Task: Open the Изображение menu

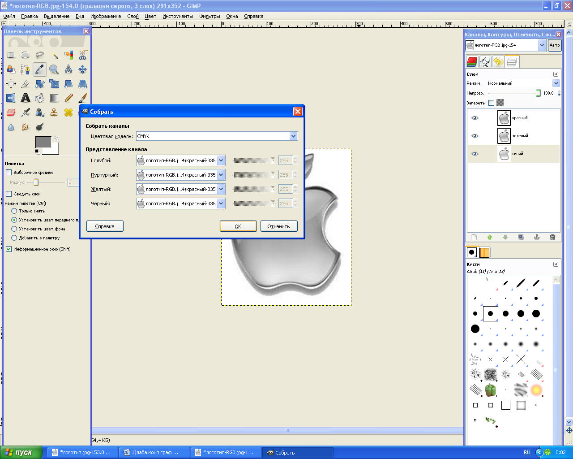Action: [x=106, y=16]
